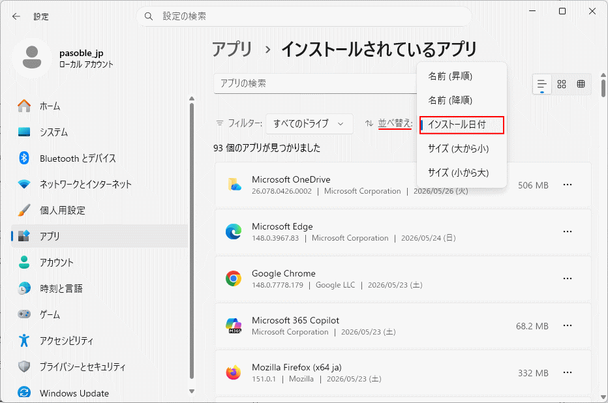The height and width of the screenshot is (403, 608).
Task: Click the Bluetooth icon in the sidebar
Action: point(24,158)
